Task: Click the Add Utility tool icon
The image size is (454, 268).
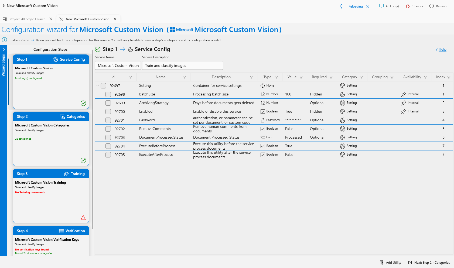Action: (382, 262)
